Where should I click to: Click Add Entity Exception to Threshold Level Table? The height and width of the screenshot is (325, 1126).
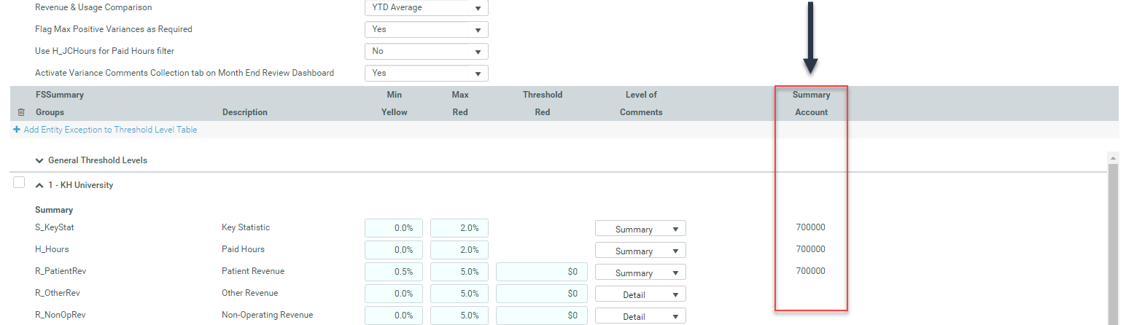[110, 130]
